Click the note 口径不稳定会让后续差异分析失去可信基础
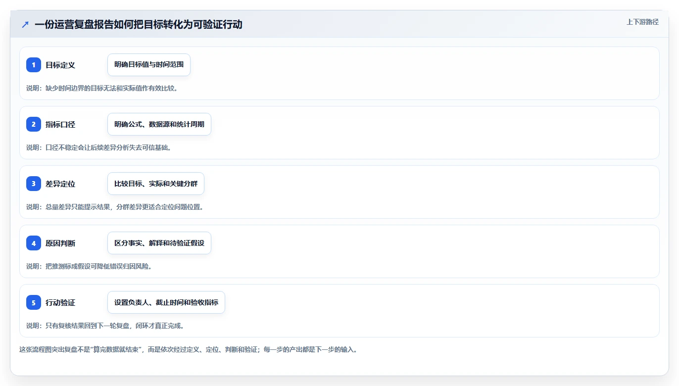The image size is (679, 386). 98,147
